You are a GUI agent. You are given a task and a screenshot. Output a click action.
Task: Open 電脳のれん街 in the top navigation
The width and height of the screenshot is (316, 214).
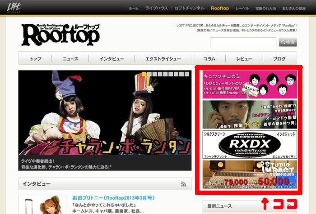pyautogui.click(x=265, y=9)
